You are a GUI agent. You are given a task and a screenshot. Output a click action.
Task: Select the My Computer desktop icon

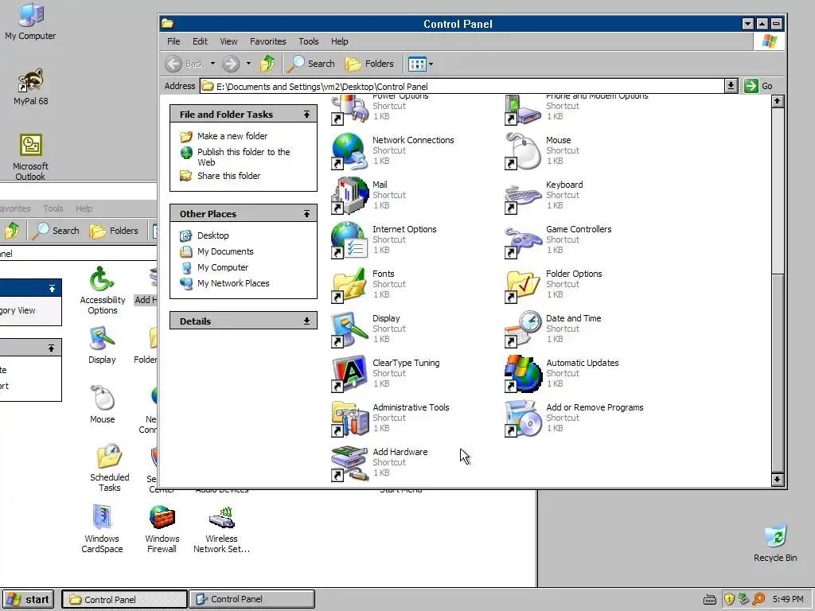(x=31, y=14)
